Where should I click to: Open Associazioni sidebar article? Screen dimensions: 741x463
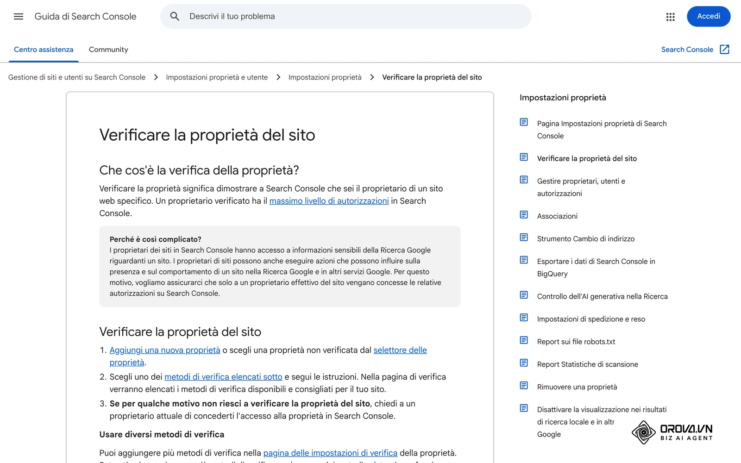coord(557,216)
